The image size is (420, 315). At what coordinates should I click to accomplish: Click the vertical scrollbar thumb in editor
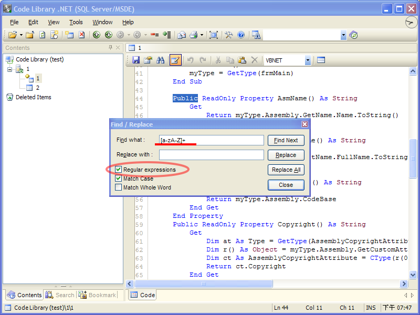(413, 159)
